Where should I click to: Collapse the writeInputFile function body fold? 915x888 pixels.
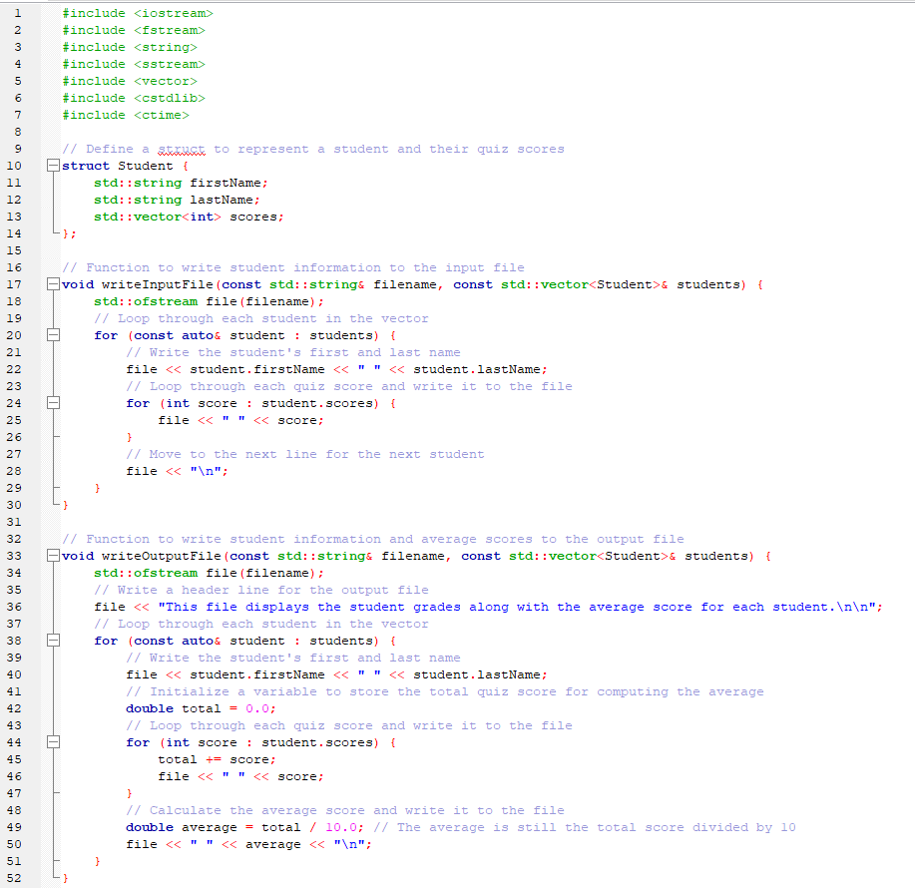coord(54,284)
